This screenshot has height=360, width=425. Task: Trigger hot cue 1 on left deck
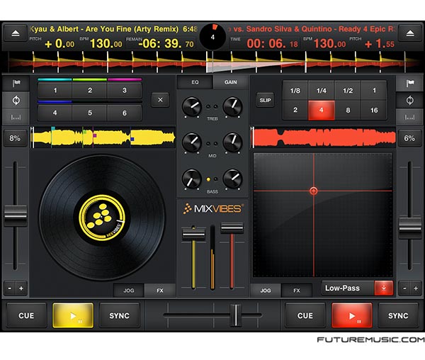point(55,90)
